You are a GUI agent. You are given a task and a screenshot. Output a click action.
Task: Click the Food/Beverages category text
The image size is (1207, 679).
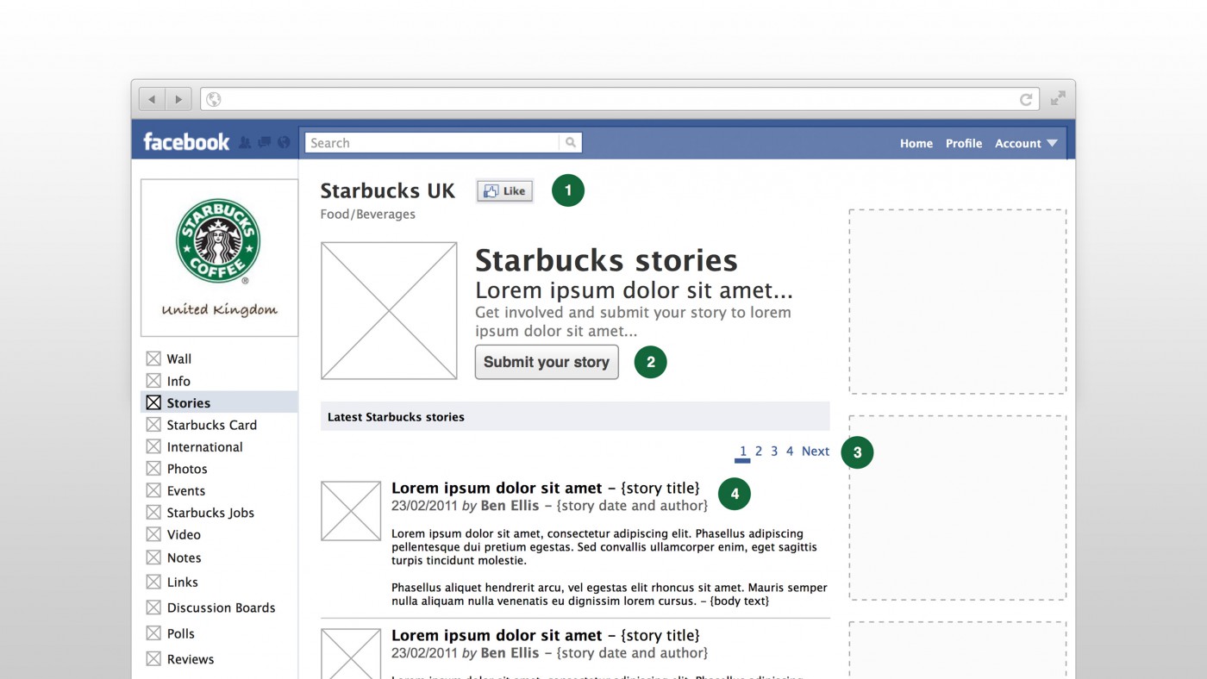click(368, 215)
